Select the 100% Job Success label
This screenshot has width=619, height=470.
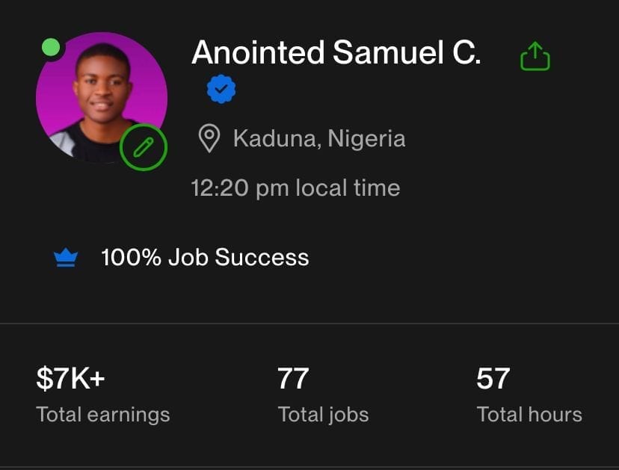click(x=205, y=258)
